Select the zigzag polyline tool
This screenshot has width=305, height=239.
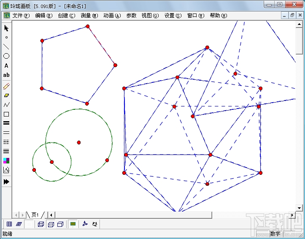coord(6,105)
